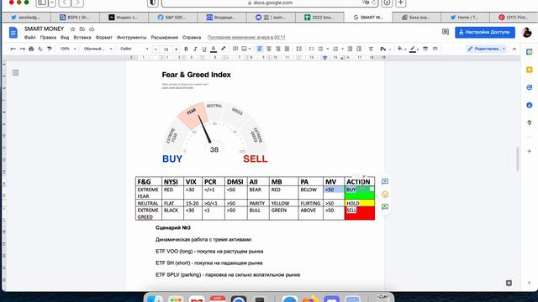The height and width of the screenshot is (302, 538).
Task: Open the highlight color picker
Action: point(223,49)
